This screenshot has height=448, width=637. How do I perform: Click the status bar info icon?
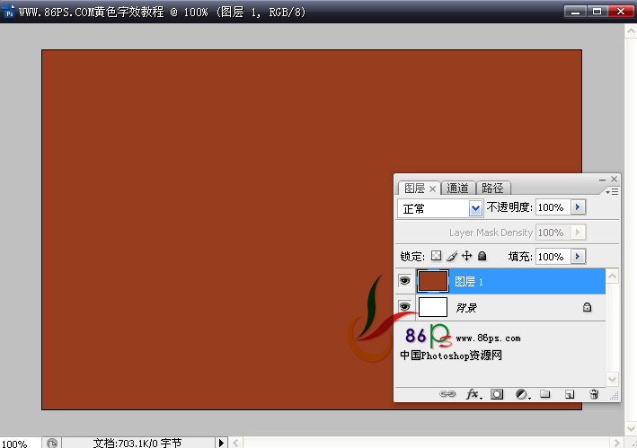click(52, 443)
